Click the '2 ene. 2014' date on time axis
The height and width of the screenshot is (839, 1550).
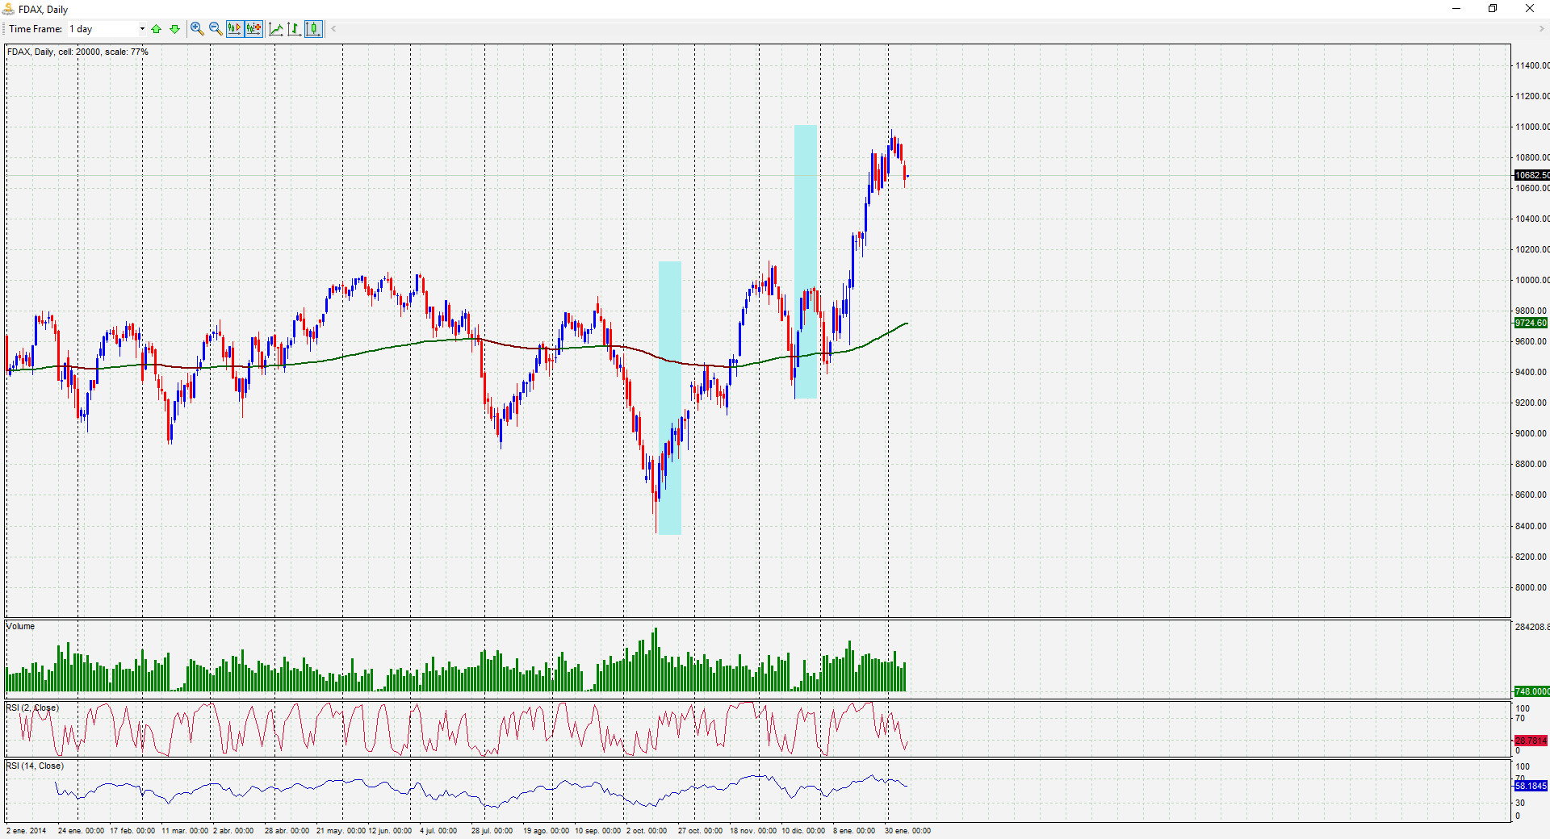coord(27,830)
